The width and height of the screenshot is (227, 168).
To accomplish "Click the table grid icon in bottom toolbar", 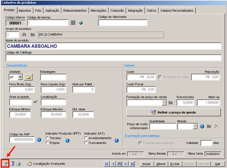I will (12, 164).
